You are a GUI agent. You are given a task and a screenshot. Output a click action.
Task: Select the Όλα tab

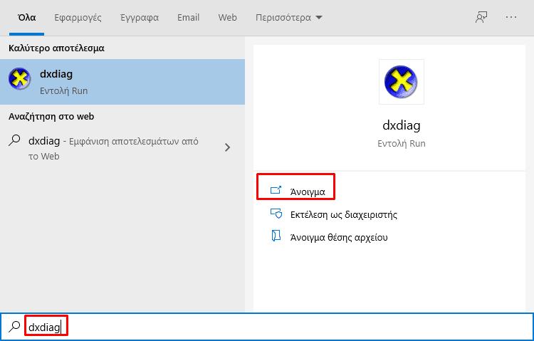26,17
